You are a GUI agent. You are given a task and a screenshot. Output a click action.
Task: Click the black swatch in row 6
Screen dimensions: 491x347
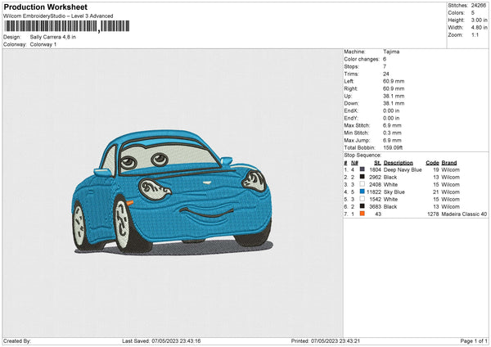click(x=363, y=206)
